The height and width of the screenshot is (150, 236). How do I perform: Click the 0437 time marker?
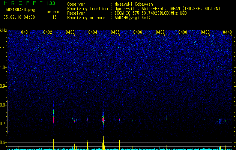[160, 32]
